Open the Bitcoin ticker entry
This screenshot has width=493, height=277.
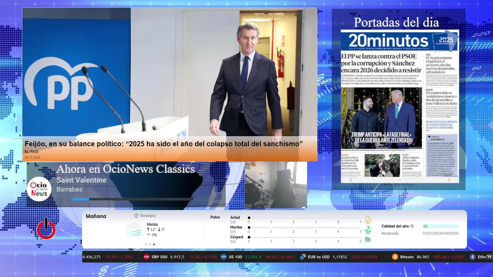click(429, 257)
